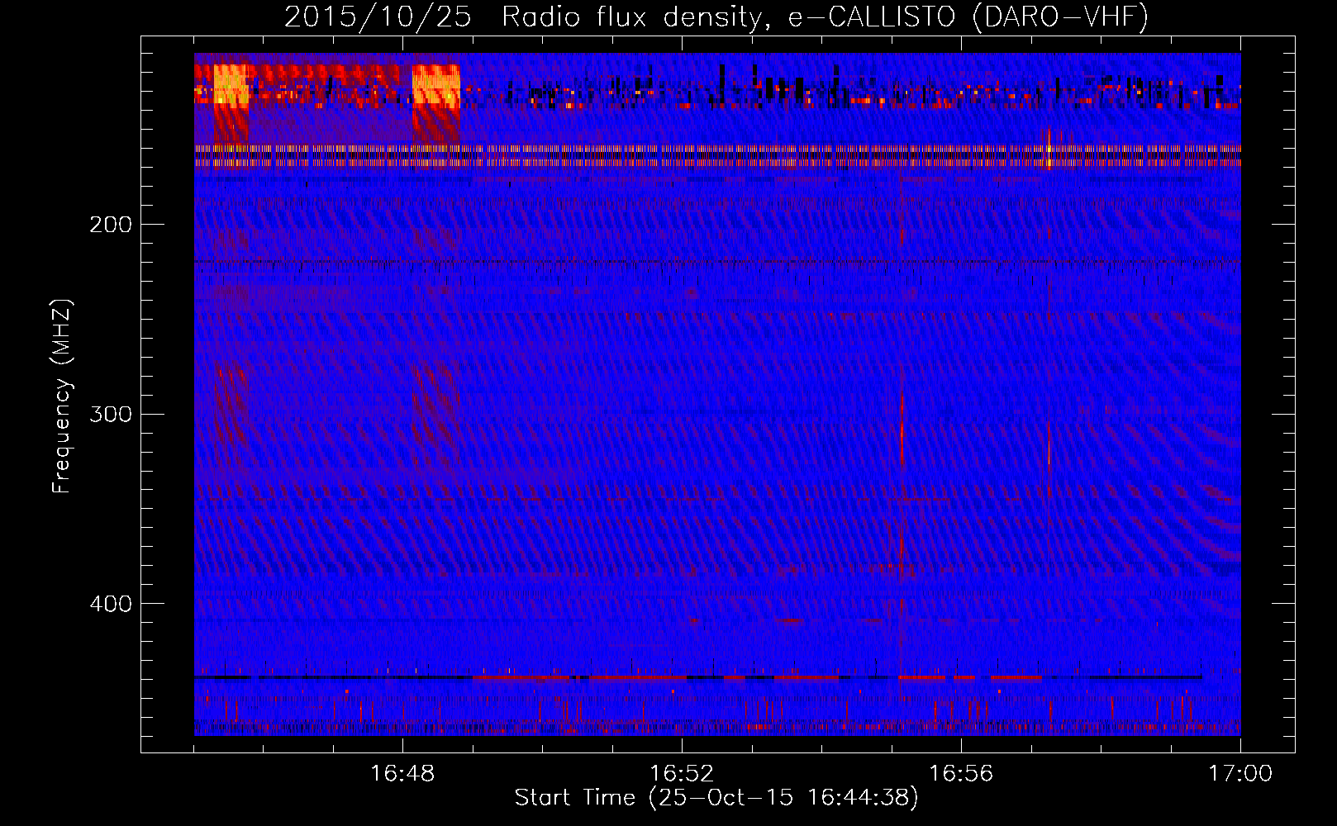Image resolution: width=1337 pixels, height=826 pixels.
Task: Click the 'Start Time (25-Oct-15 16:44:38)' label
Action: (716, 798)
